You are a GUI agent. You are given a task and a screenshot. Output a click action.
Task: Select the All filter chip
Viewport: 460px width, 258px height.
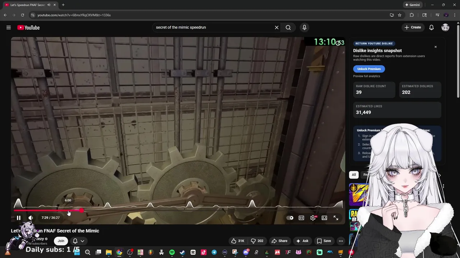[x=354, y=175]
